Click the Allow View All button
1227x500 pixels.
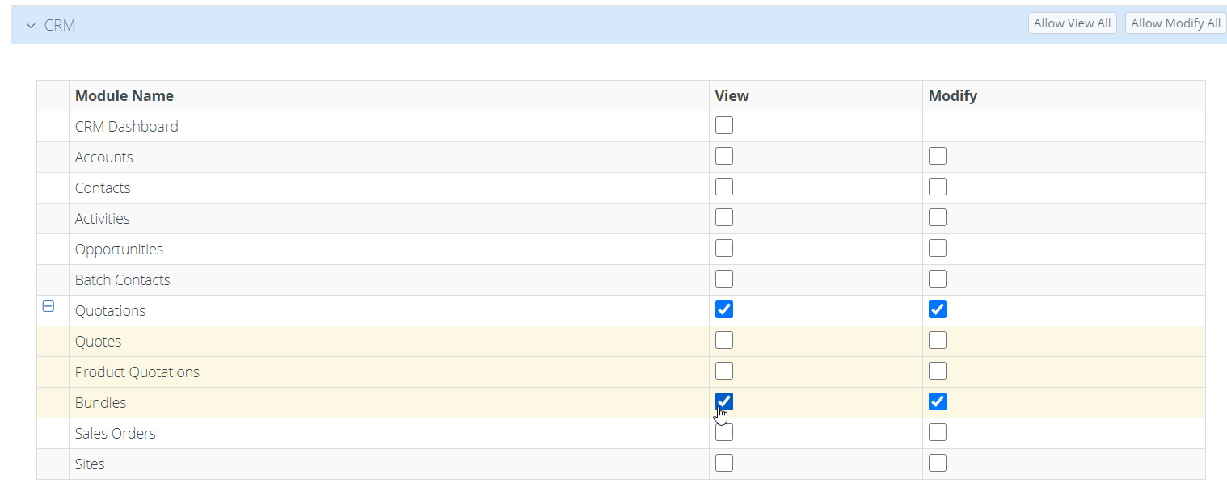tap(1072, 23)
